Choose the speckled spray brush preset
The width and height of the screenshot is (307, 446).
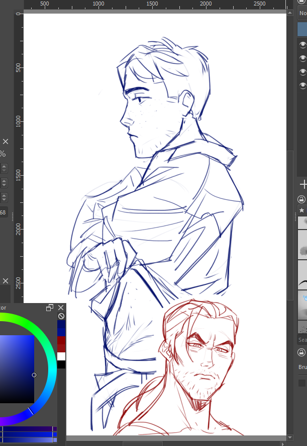click(302, 327)
